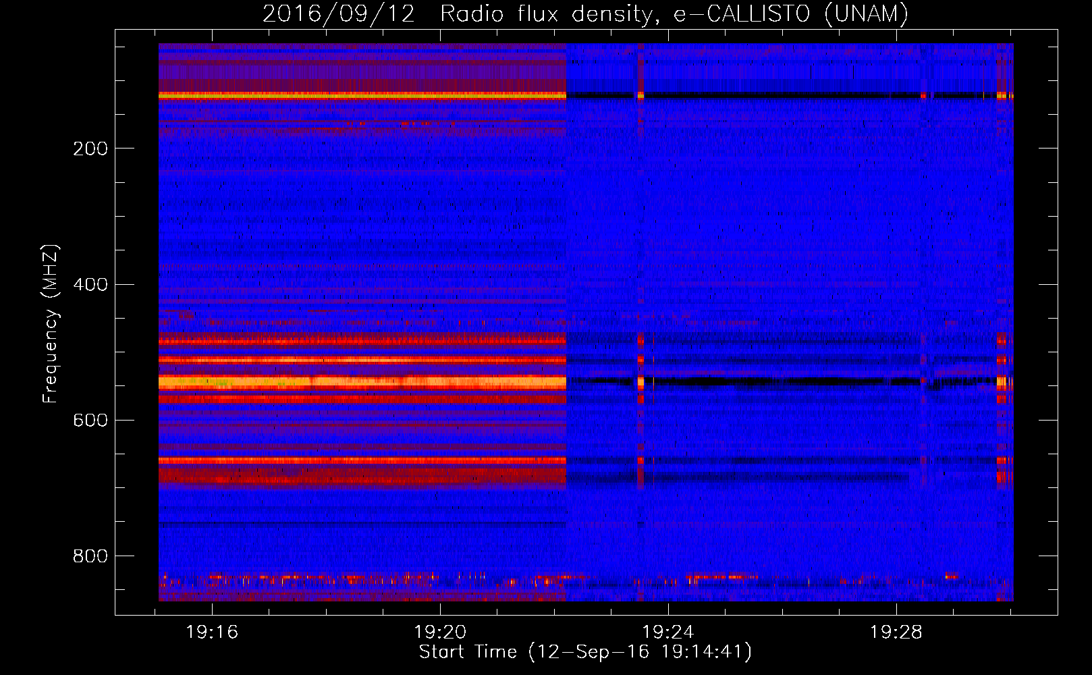Click the 400 frequency tick label
This screenshot has width=1092, height=675.
click(90, 284)
